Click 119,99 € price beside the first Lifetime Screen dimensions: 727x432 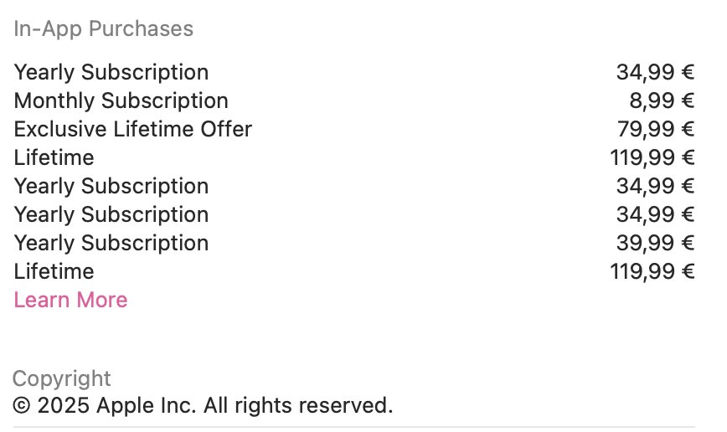click(x=652, y=158)
